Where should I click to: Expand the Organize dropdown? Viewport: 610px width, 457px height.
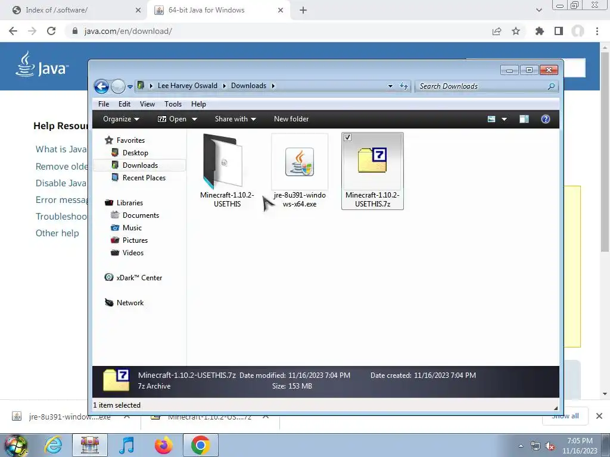[121, 119]
